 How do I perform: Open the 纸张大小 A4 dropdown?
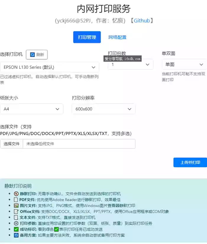click(32, 109)
